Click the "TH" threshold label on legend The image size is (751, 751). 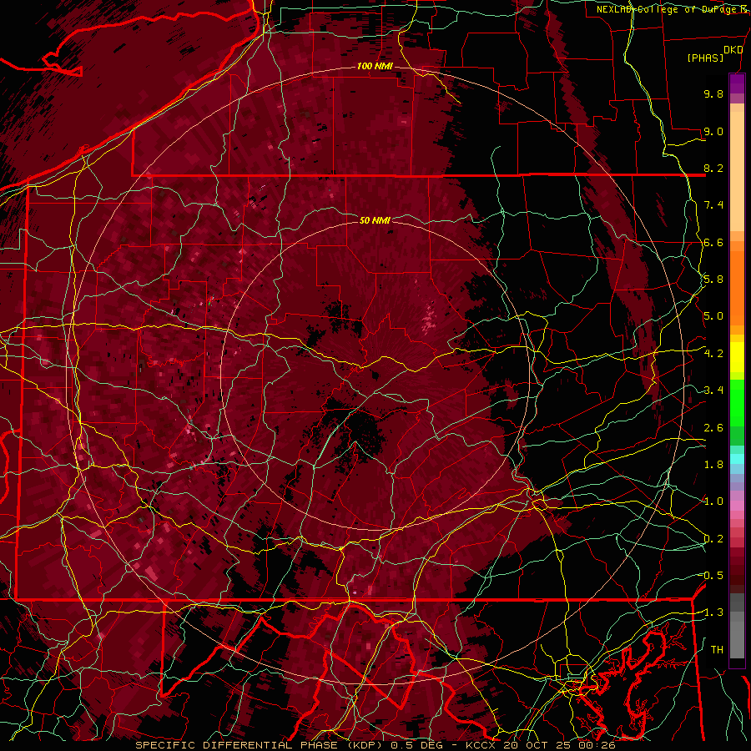coord(717,649)
